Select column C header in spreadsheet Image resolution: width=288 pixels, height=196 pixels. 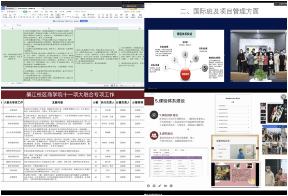[x=96, y=28]
